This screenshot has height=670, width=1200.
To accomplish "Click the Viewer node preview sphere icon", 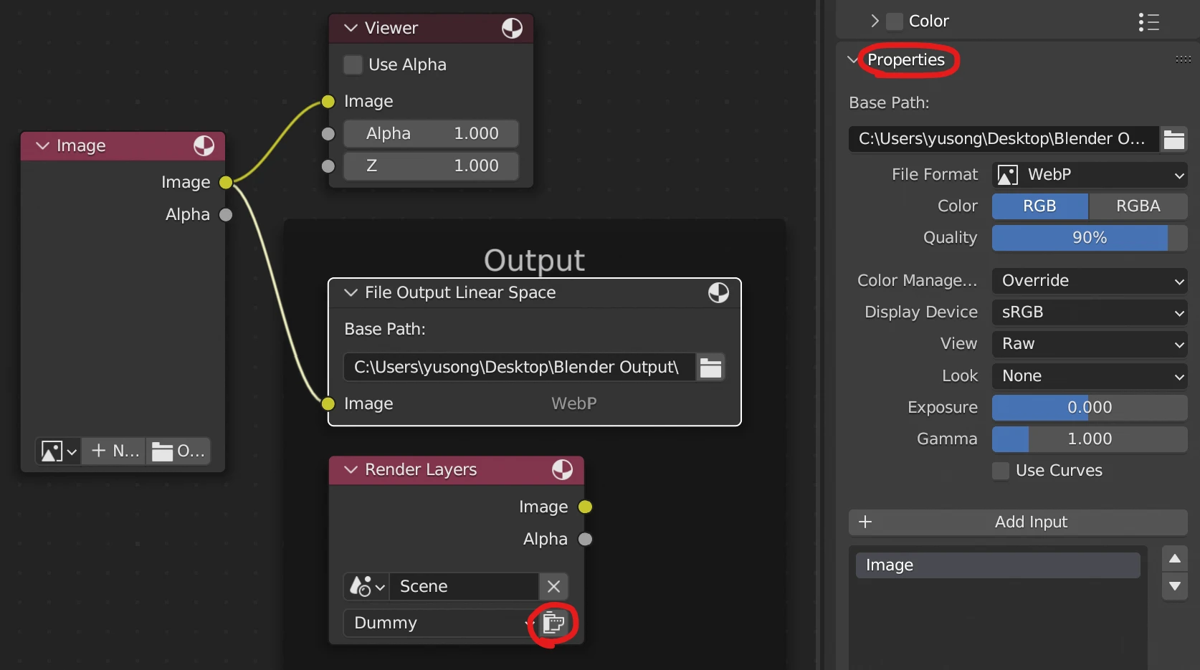I will tap(512, 29).
